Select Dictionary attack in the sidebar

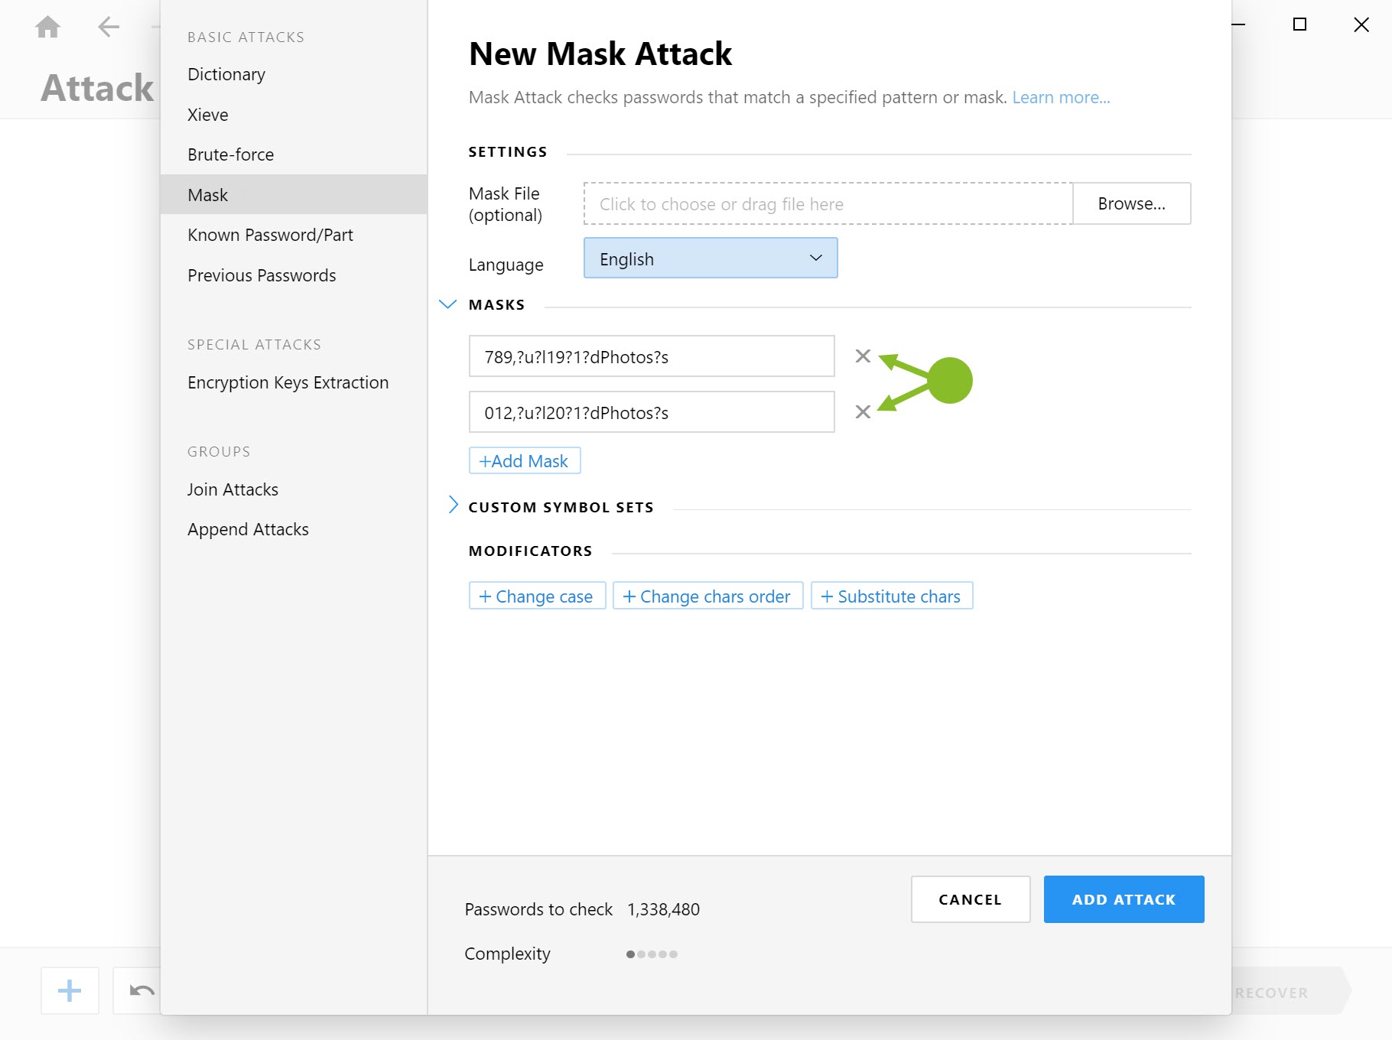coord(226,74)
